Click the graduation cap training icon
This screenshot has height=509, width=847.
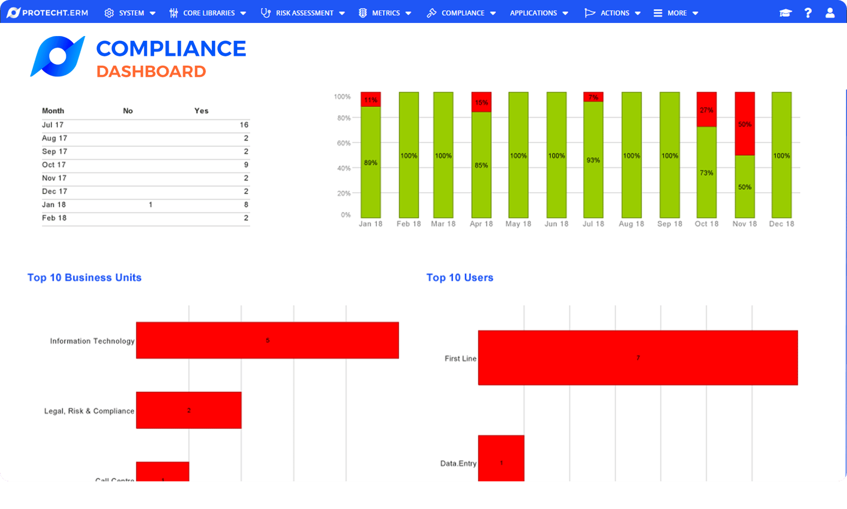(786, 13)
